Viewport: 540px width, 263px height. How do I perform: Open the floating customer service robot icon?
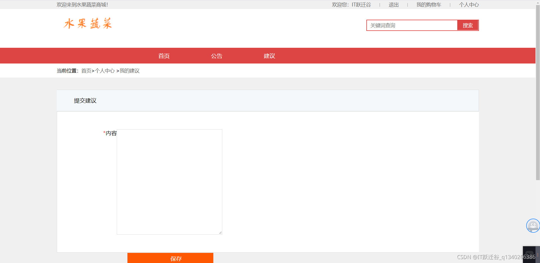pos(533,226)
